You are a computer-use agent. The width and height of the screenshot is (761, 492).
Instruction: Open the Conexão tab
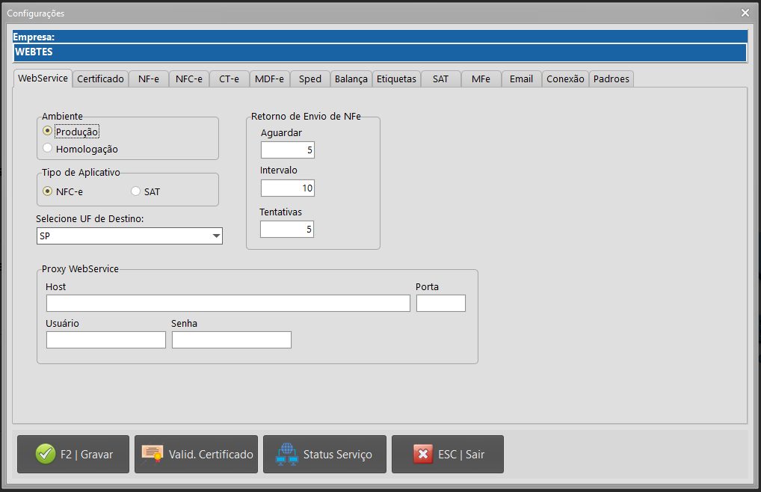(565, 79)
